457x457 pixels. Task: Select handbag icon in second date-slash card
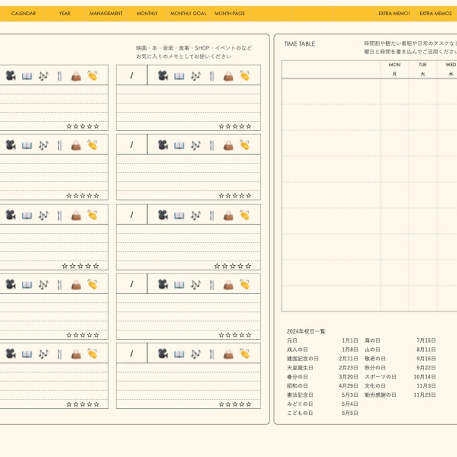pos(228,146)
